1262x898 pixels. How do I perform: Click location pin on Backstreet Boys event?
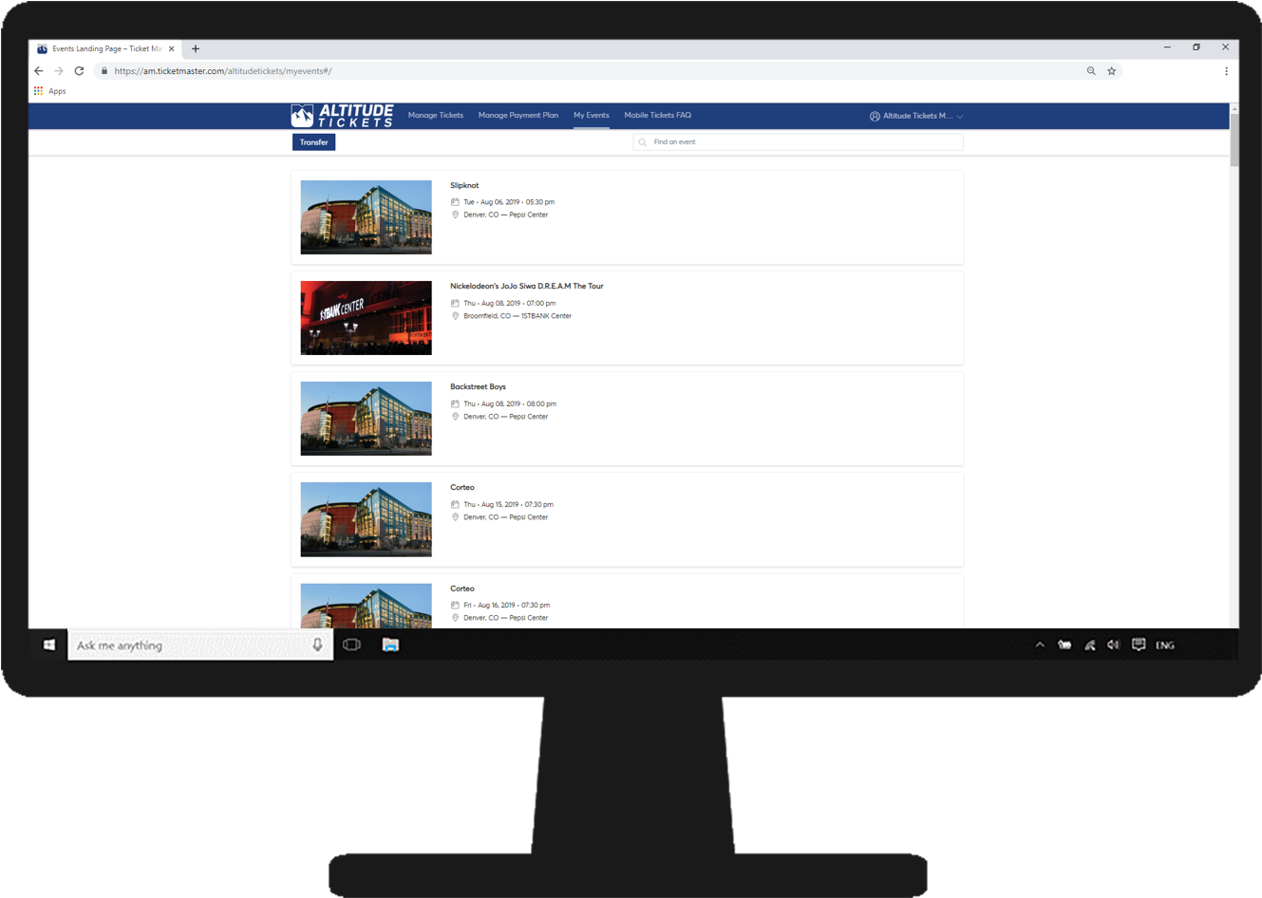pyautogui.click(x=455, y=417)
